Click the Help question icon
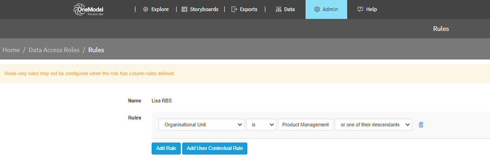Screen dimensions: 490x167 [360, 9]
